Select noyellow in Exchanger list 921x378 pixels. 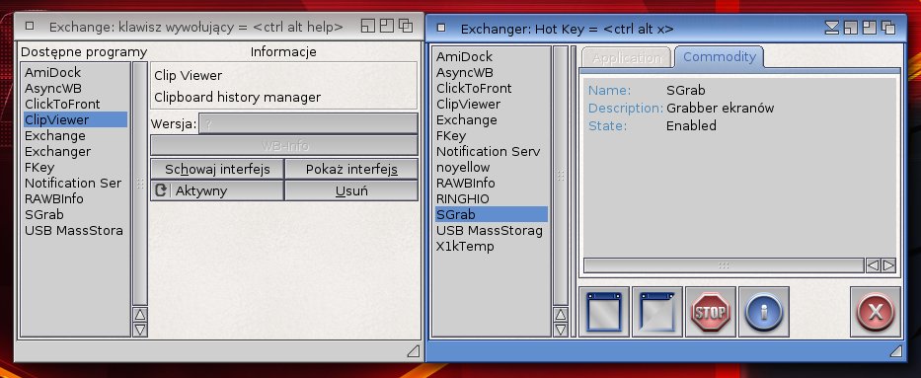(492, 167)
